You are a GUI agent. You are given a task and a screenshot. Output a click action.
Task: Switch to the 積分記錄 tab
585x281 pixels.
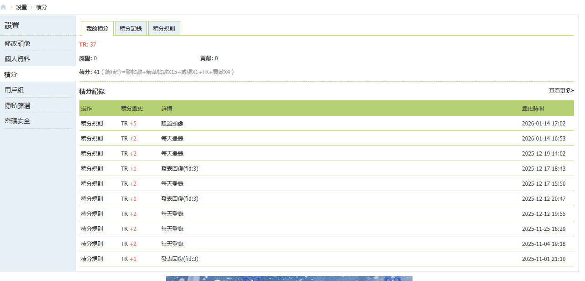coord(131,28)
